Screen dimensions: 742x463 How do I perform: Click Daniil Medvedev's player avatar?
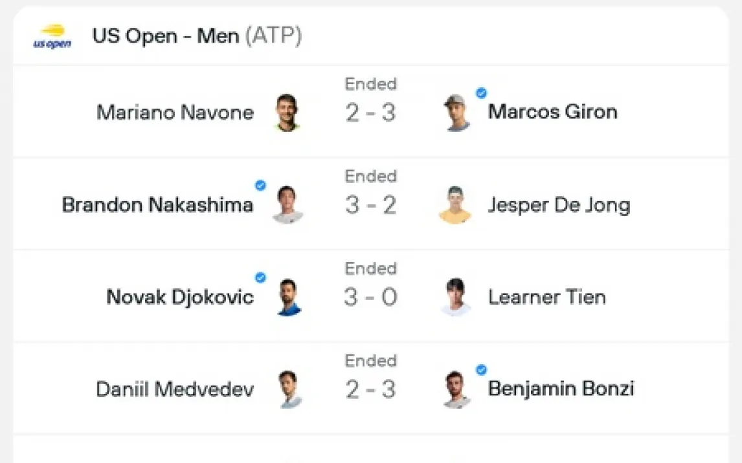click(x=289, y=389)
